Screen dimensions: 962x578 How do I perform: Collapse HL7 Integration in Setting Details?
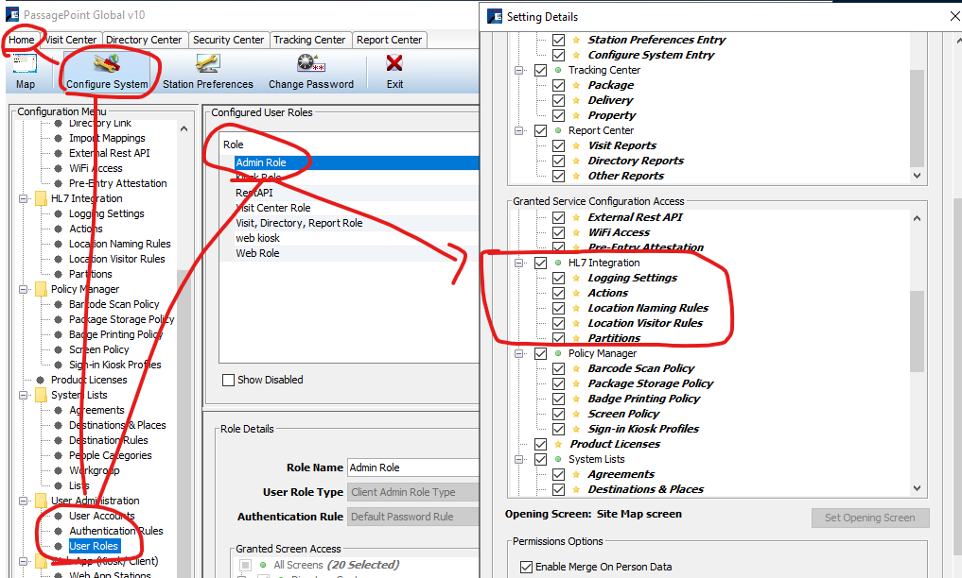(x=519, y=263)
